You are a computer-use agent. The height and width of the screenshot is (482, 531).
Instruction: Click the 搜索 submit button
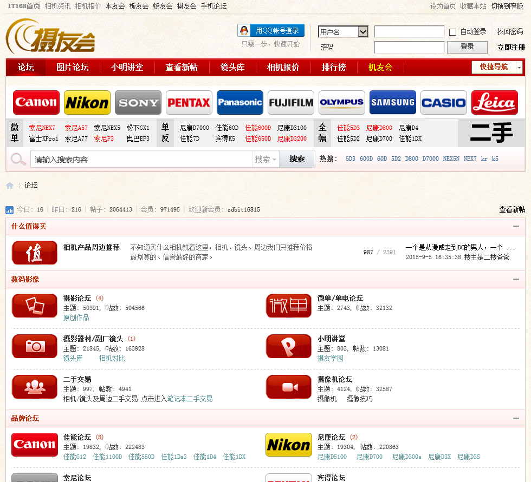297,159
